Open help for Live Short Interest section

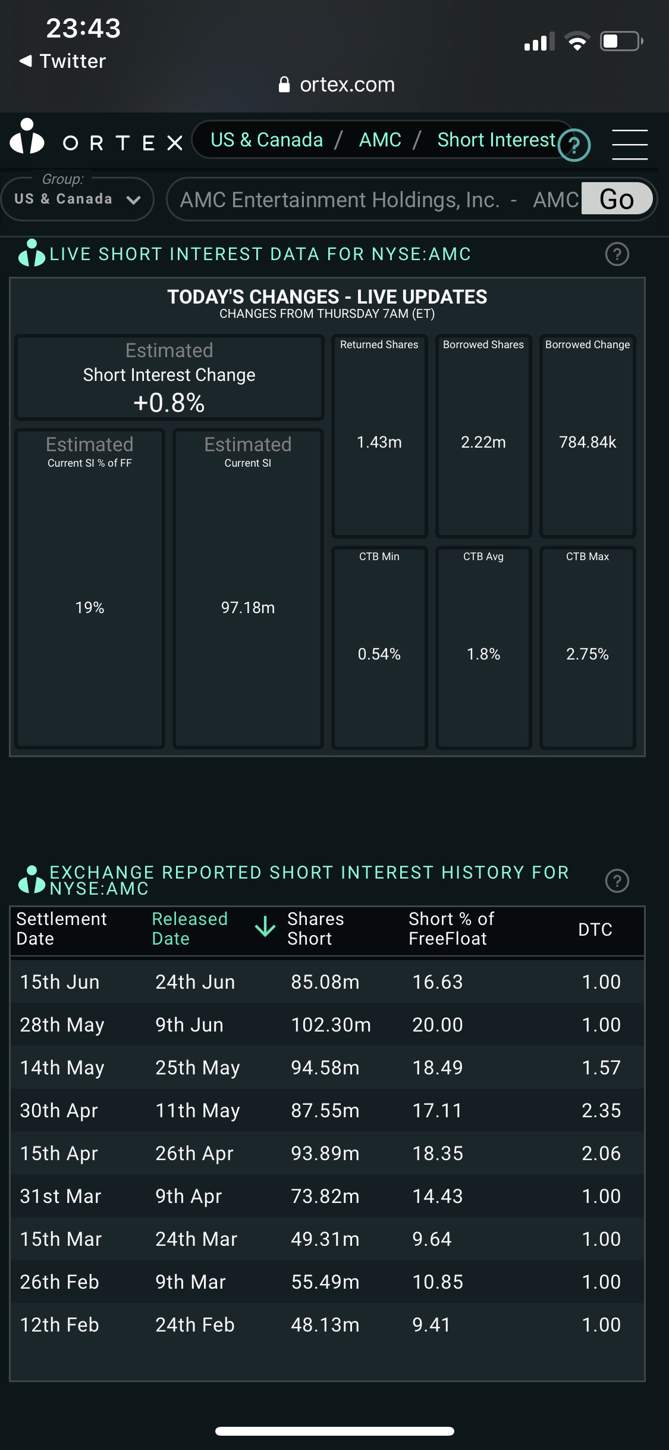(x=617, y=254)
